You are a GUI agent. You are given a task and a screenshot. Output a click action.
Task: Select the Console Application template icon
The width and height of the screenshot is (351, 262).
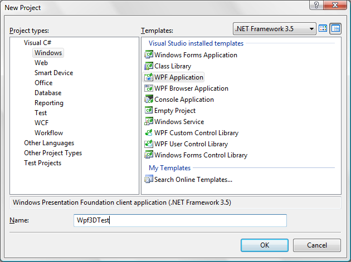click(x=149, y=99)
